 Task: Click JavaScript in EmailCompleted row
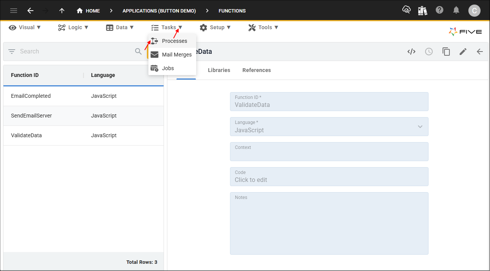point(104,96)
